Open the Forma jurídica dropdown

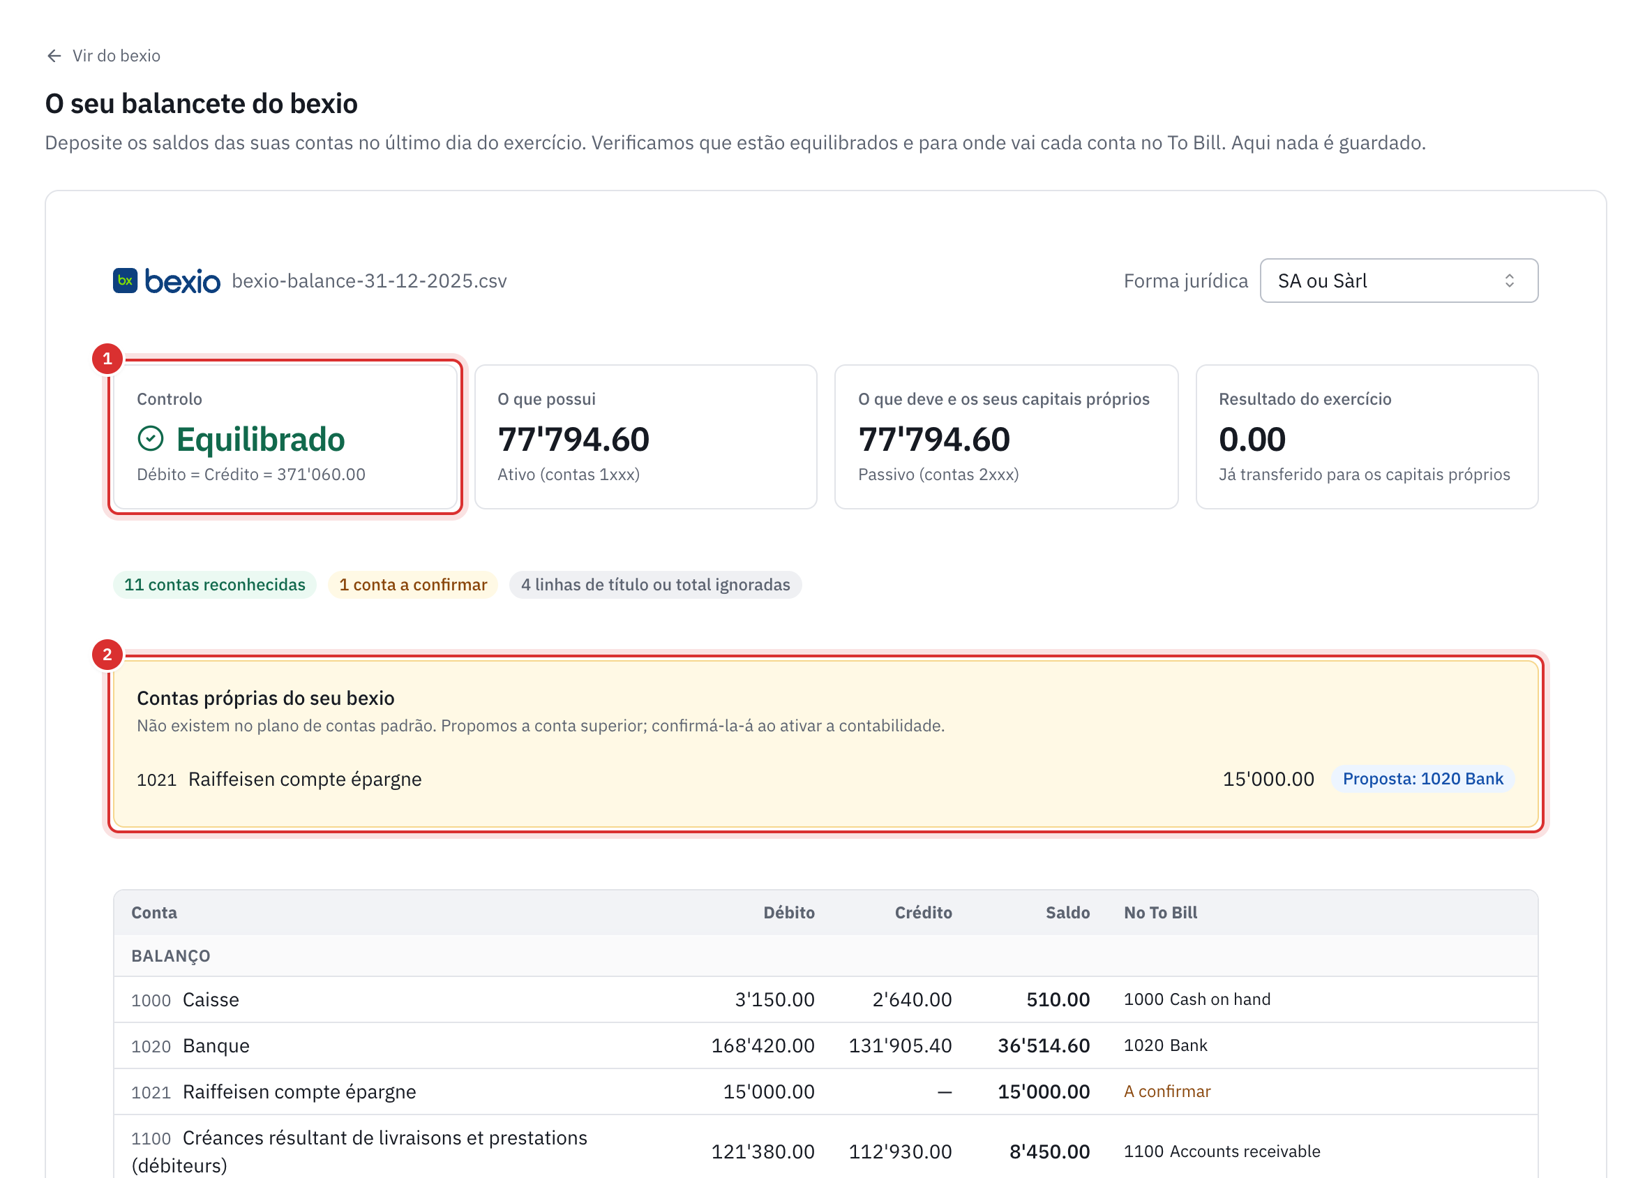click(x=1398, y=281)
